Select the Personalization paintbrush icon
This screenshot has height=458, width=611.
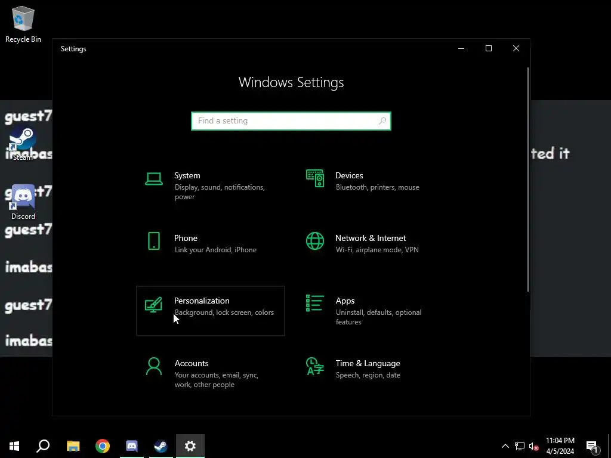pyautogui.click(x=153, y=304)
